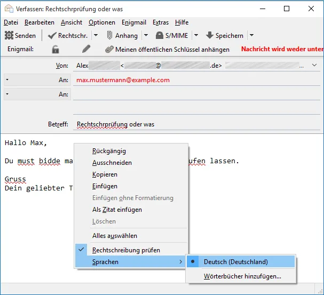Click the Speichern download arrow icon
The image size is (324, 295).
210,35
